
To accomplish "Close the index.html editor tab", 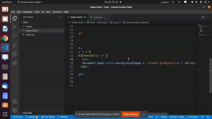I will tap(85, 17).
